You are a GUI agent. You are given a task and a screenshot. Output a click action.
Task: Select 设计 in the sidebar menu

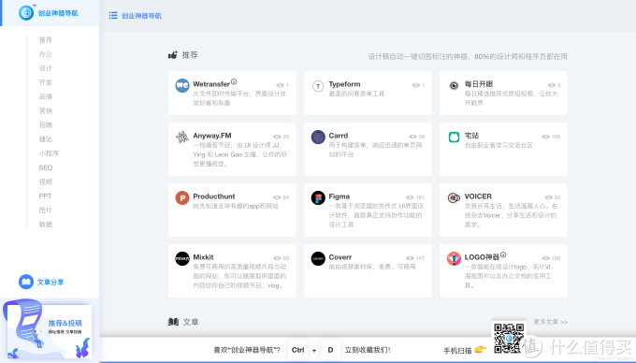(46, 68)
